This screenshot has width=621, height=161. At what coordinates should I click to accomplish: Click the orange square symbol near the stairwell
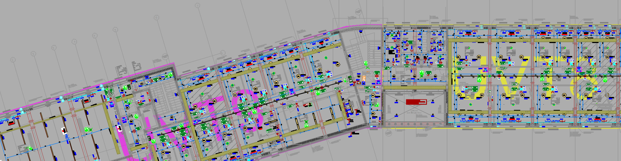tap(364, 79)
